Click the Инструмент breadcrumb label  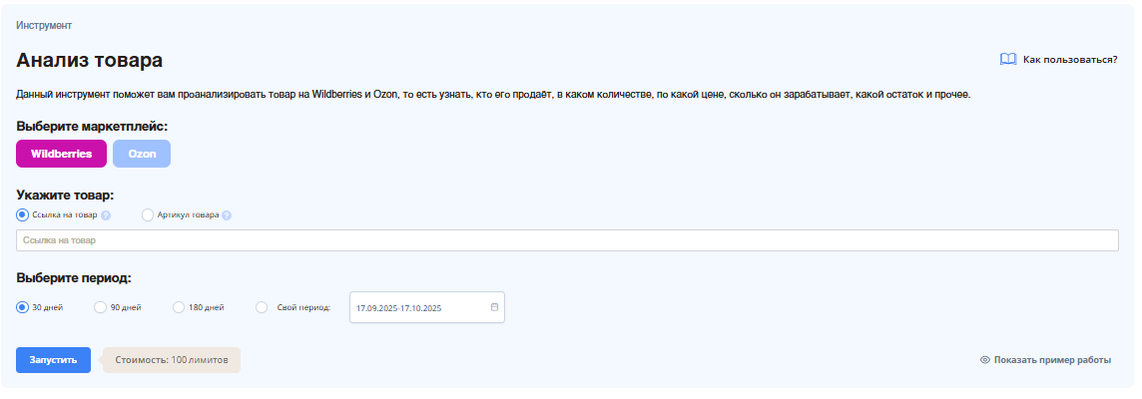click(44, 26)
